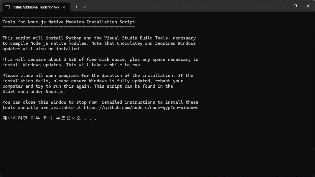Viewport: 315px width, 177px height.
Task: Click the line 'Please close all open programs'
Action: coord(98,75)
